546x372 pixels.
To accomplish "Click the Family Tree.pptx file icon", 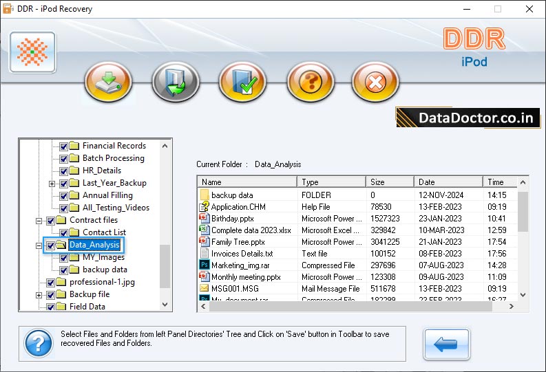I will pos(204,241).
